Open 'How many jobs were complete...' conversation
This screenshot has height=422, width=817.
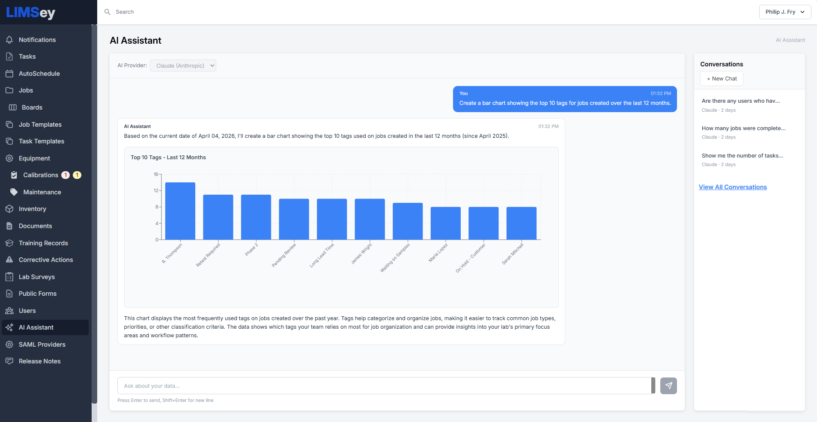[x=743, y=128]
